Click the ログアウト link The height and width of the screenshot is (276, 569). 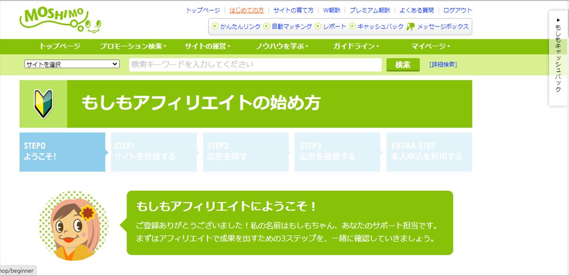tap(458, 10)
